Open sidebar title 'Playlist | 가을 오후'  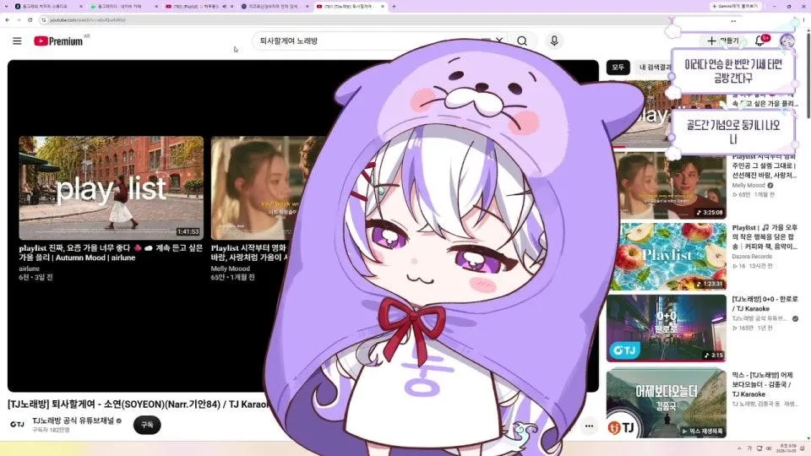coord(765,236)
